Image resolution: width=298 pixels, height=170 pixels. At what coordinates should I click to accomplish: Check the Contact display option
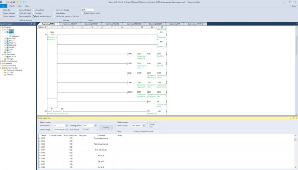coord(148,124)
